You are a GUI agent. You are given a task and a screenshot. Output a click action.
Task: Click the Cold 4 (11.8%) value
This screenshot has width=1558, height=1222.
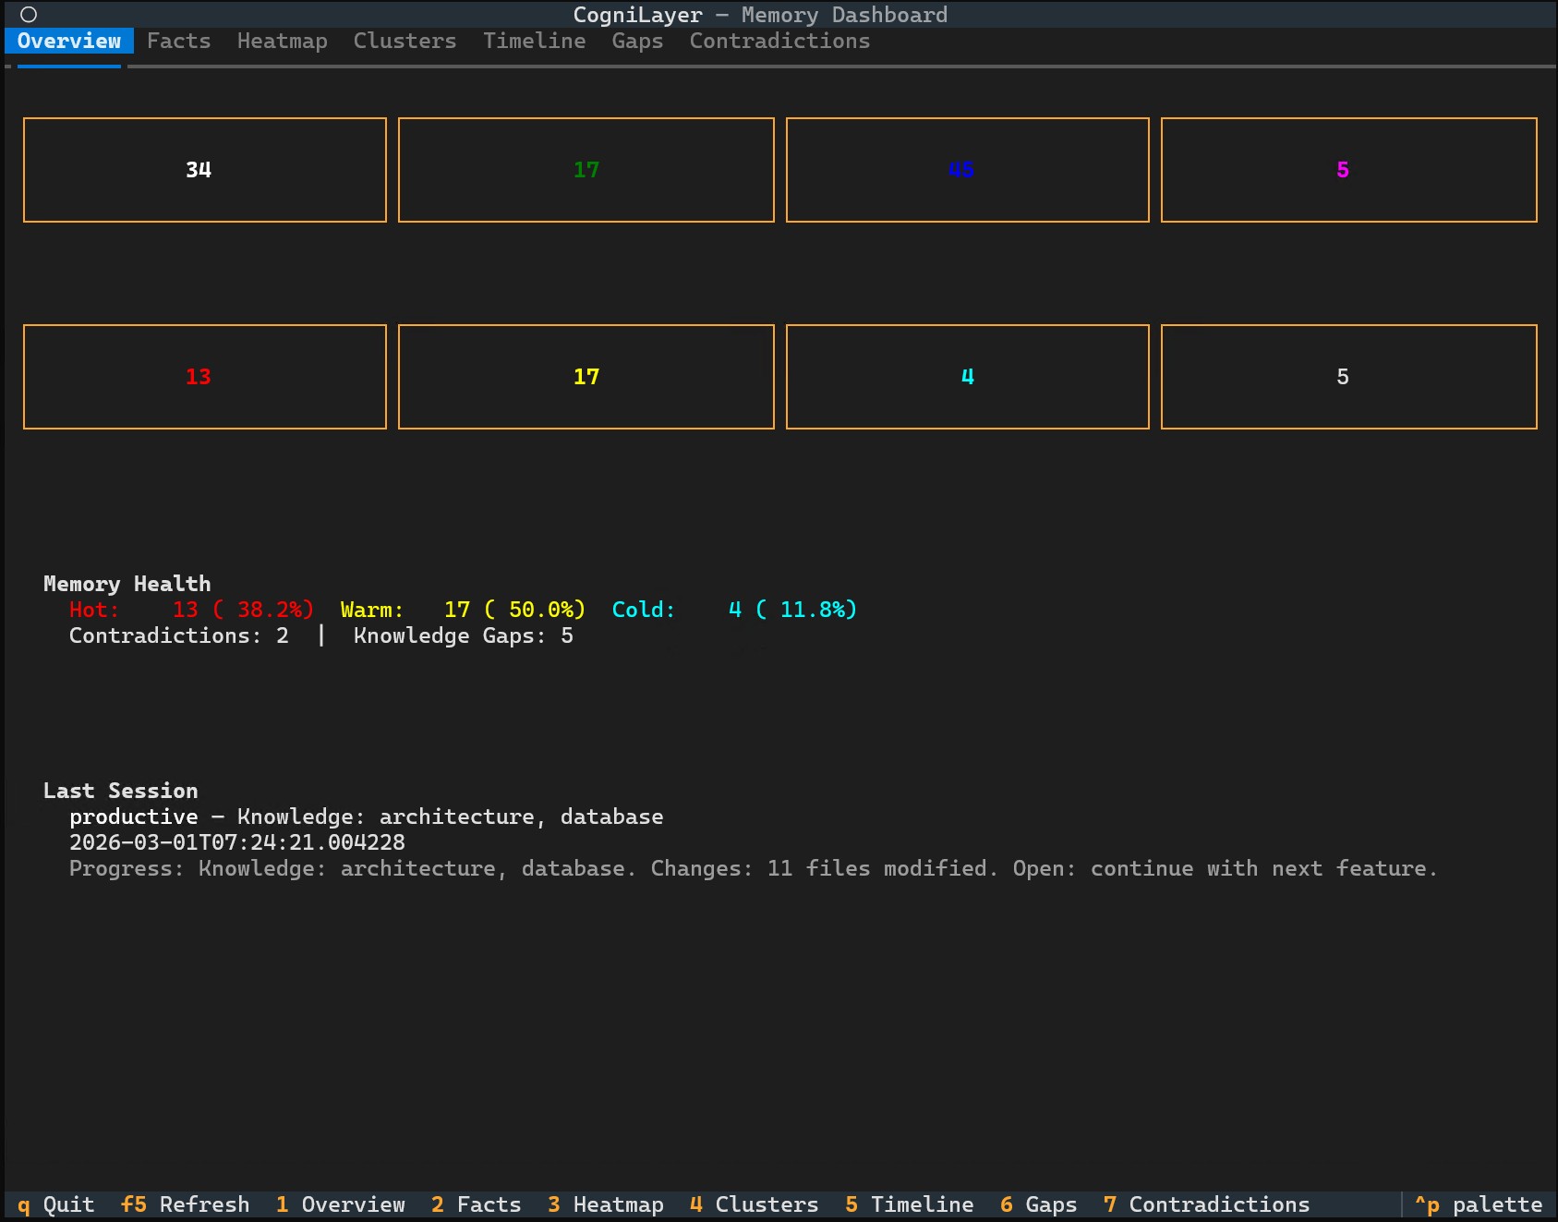tap(735, 610)
